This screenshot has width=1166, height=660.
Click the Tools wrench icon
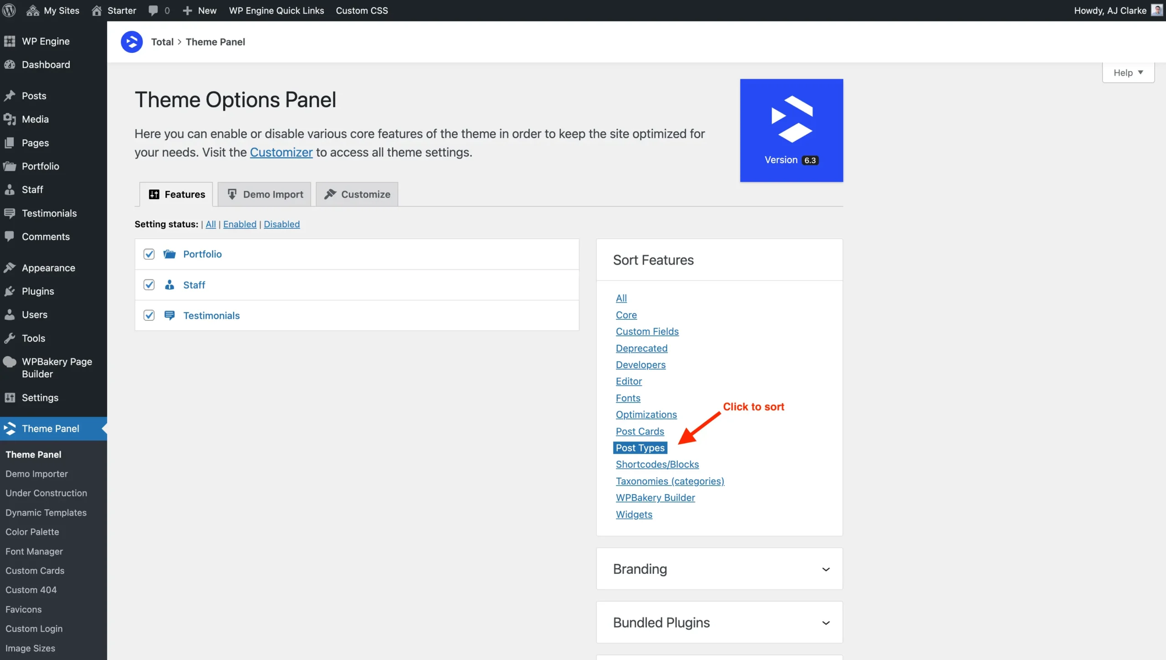pos(10,338)
